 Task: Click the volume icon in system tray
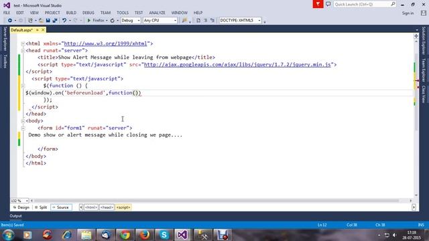(395, 235)
